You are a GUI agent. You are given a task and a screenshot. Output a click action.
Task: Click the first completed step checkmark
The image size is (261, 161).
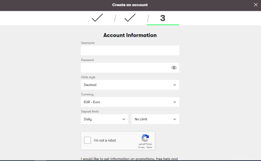pyautogui.click(x=97, y=18)
